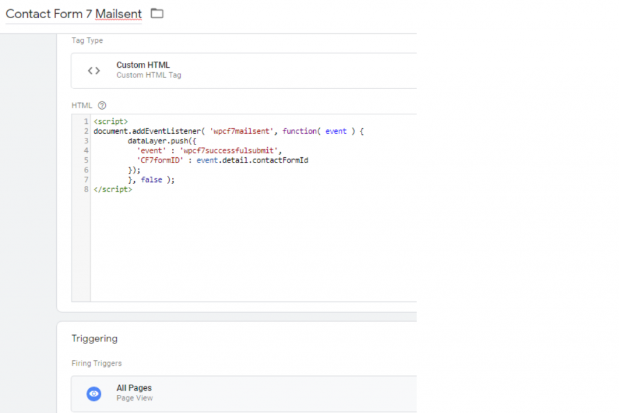Viewport: 619px width, 413px height.
Task: Open the Triggering section header
Action: click(x=94, y=339)
